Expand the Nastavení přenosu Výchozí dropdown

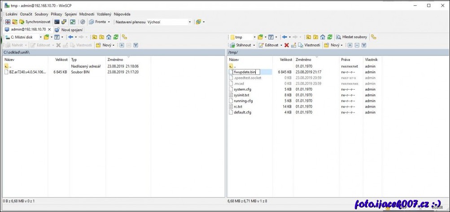[190, 22]
